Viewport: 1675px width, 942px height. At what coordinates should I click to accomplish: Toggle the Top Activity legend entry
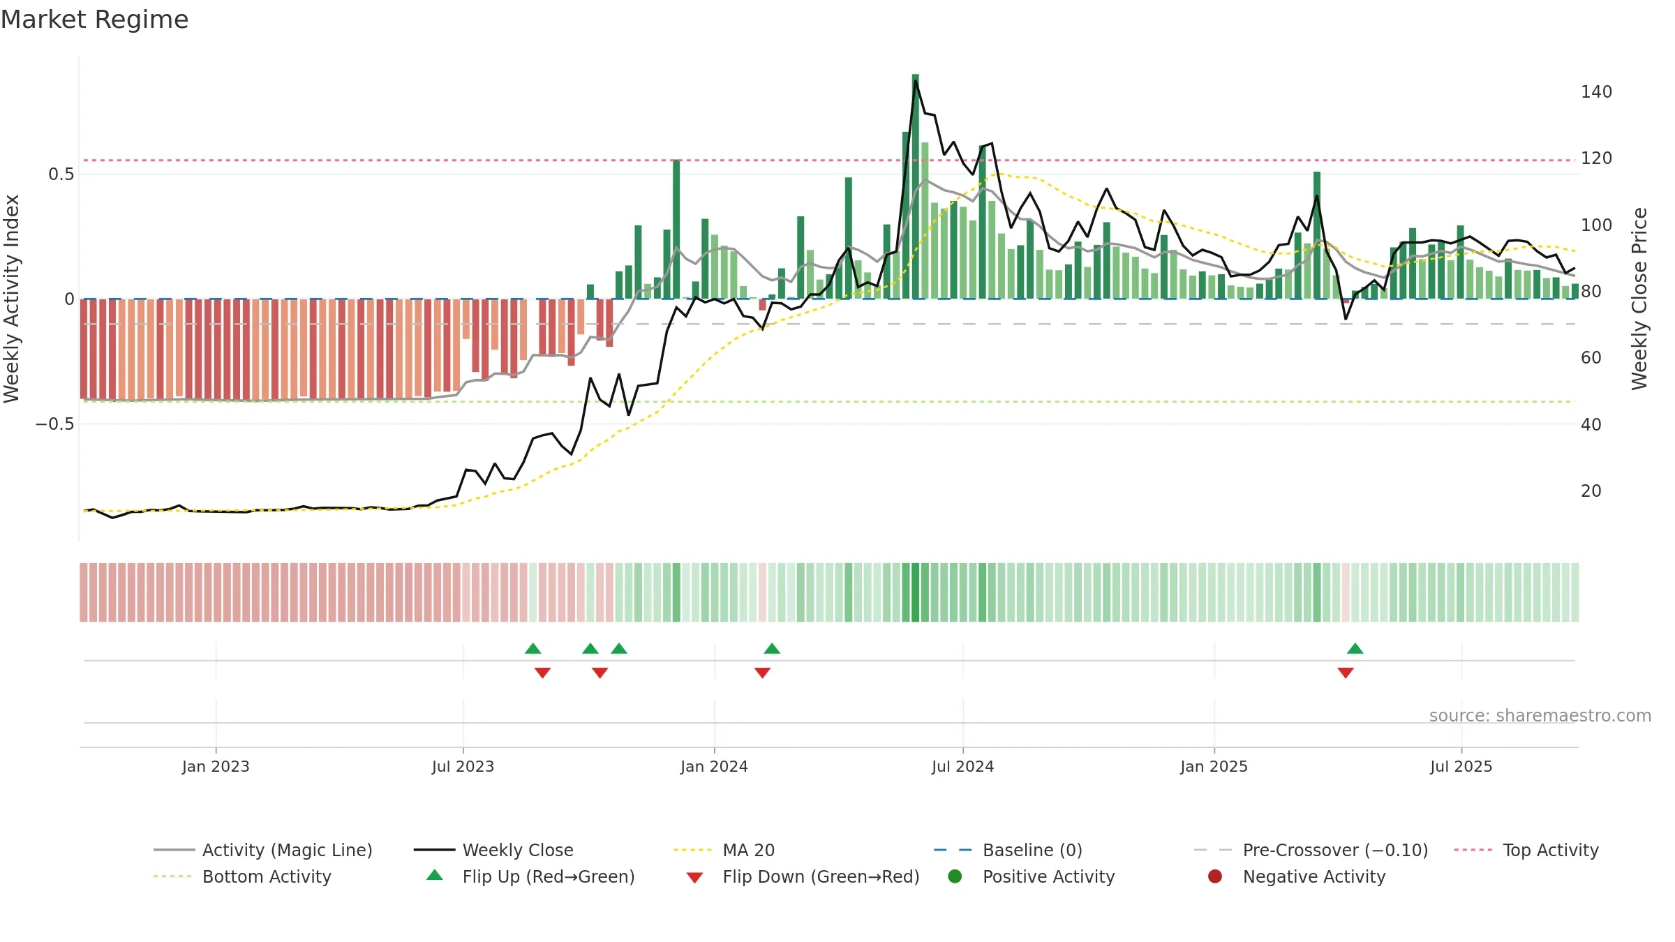tap(1526, 850)
